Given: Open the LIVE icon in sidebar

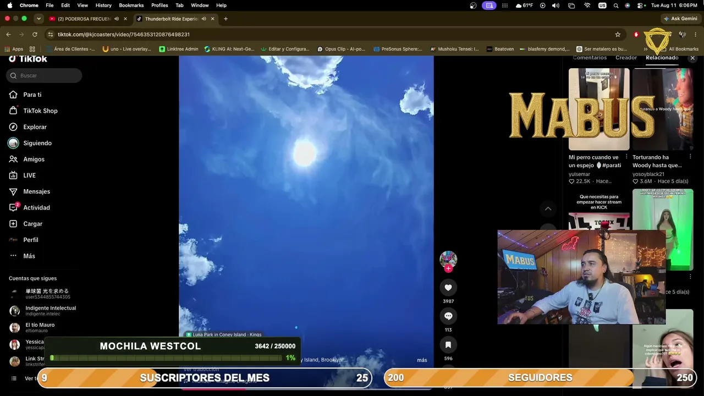Looking at the screenshot, I should (13, 175).
